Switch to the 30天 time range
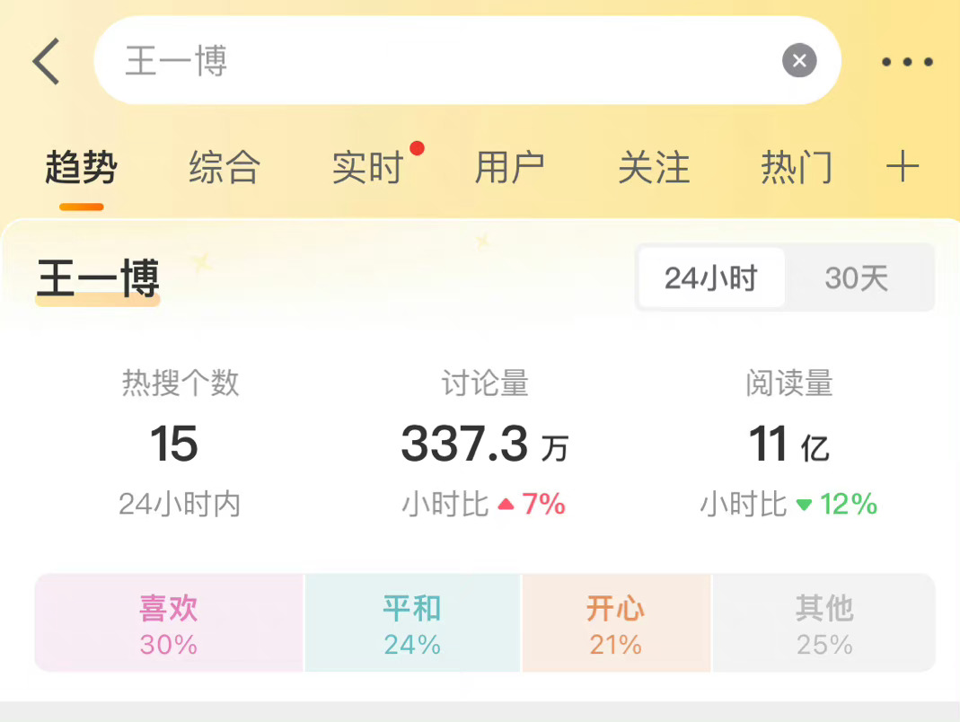 856,278
